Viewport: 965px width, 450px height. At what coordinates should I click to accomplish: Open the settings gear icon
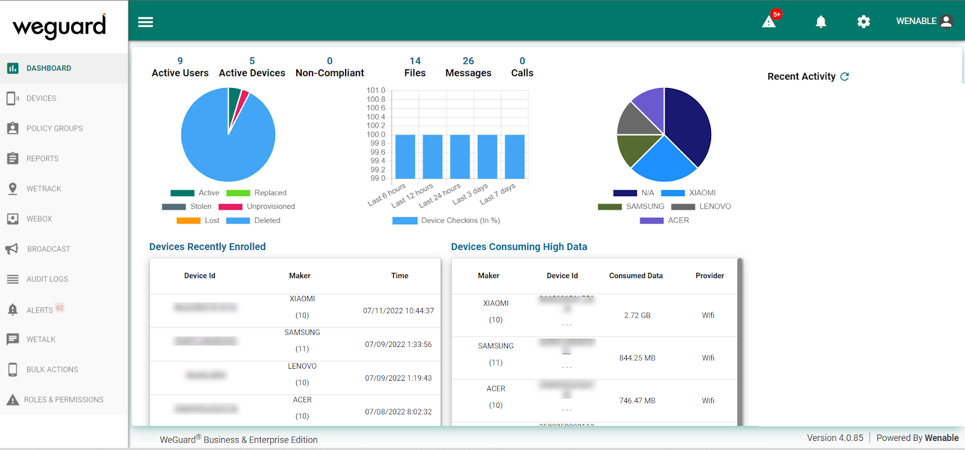pyautogui.click(x=864, y=22)
